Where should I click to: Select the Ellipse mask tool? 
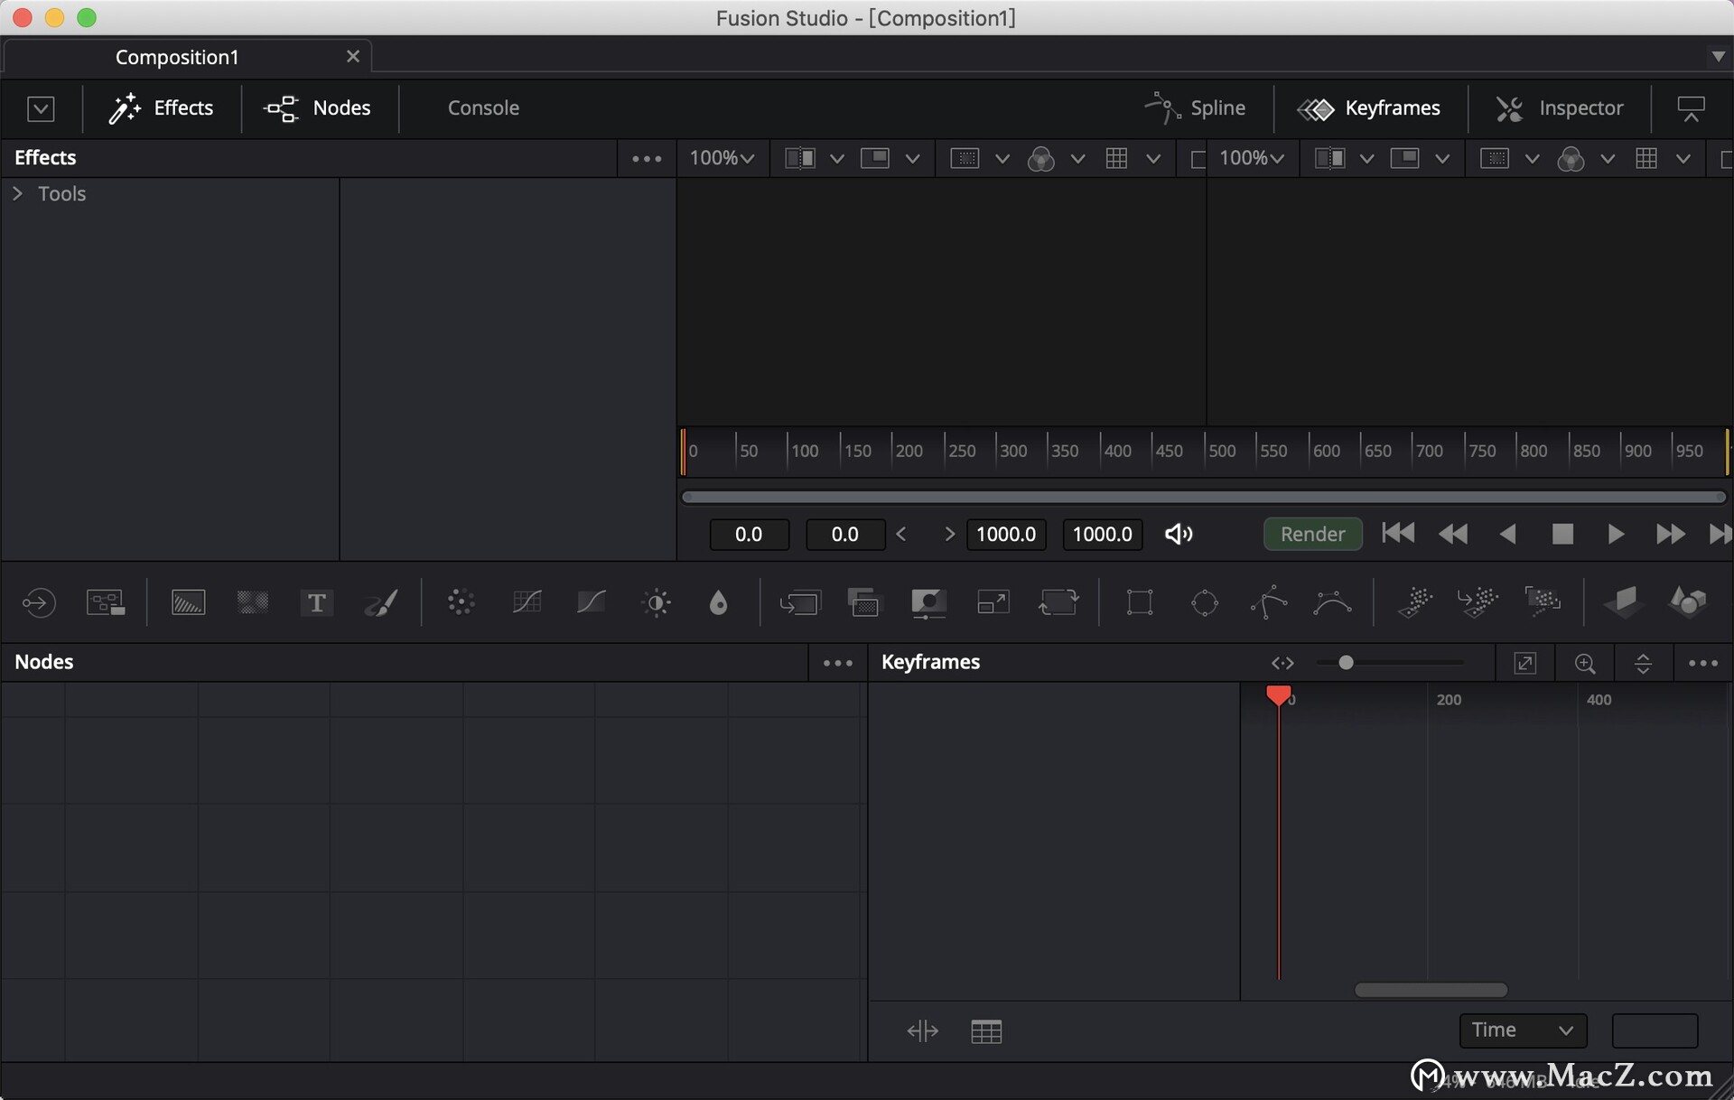click(x=1204, y=602)
